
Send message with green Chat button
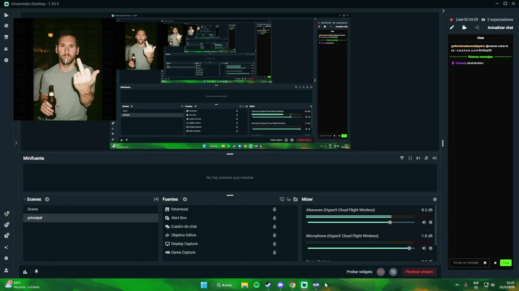[506, 263]
